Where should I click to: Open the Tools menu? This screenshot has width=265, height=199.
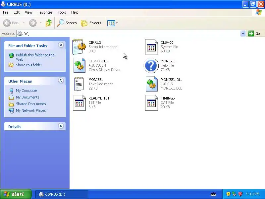(x=62, y=12)
